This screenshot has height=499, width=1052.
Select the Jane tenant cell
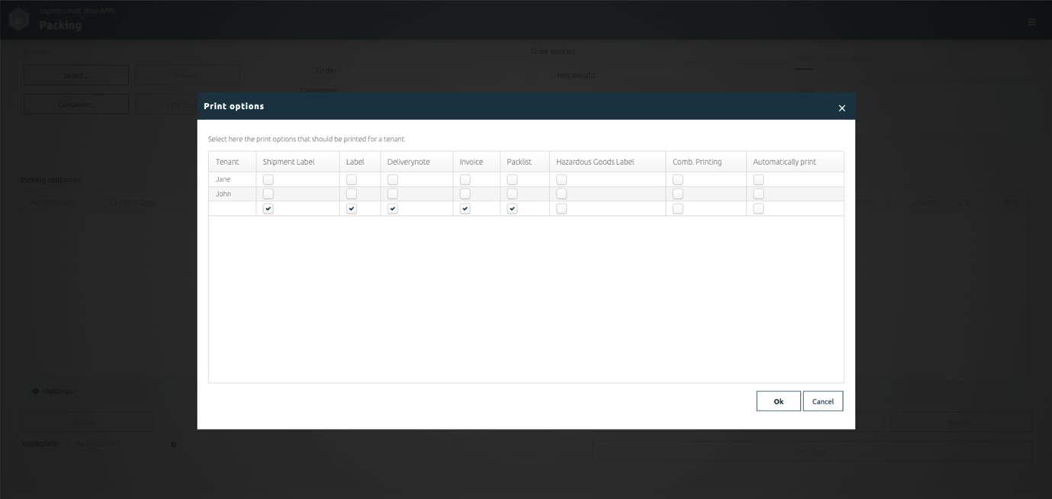[232, 180]
